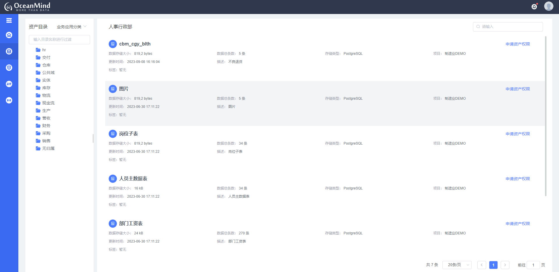Select the 财务 folder
Viewport: 559px width, 272px height.
tap(46, 126)
